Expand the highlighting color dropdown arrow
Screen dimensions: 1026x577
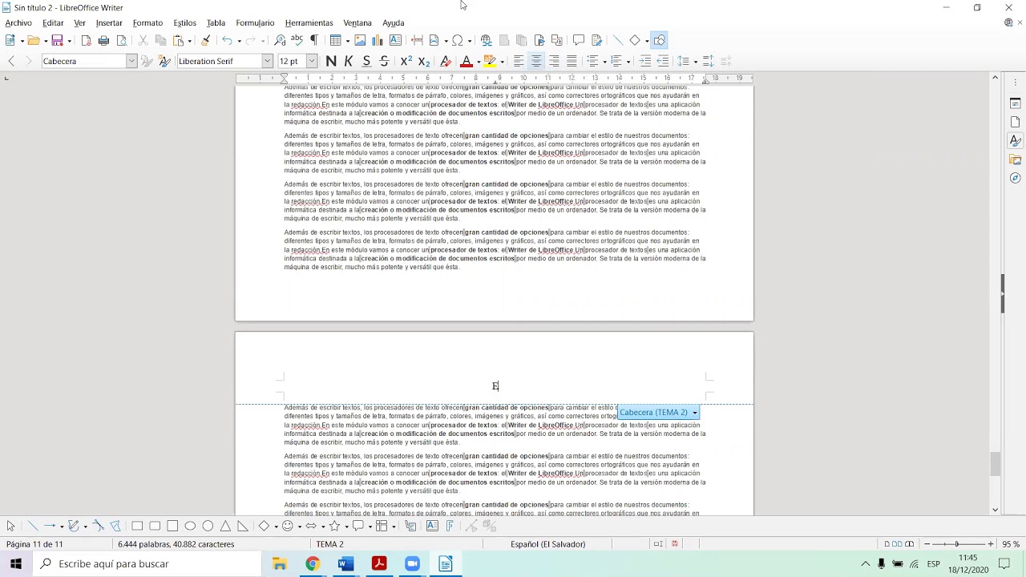click(x=503, y=62)
